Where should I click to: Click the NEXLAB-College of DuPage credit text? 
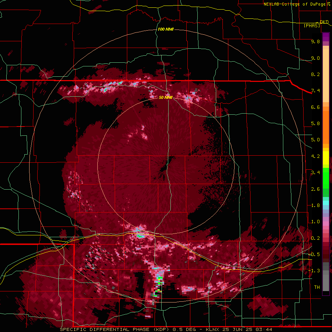(295, 4)
